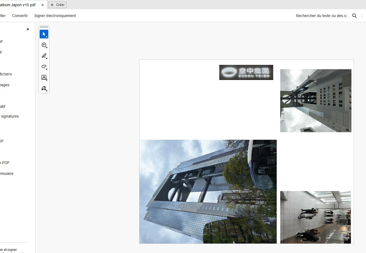Click the search magnifier icon

coord(354,16)
